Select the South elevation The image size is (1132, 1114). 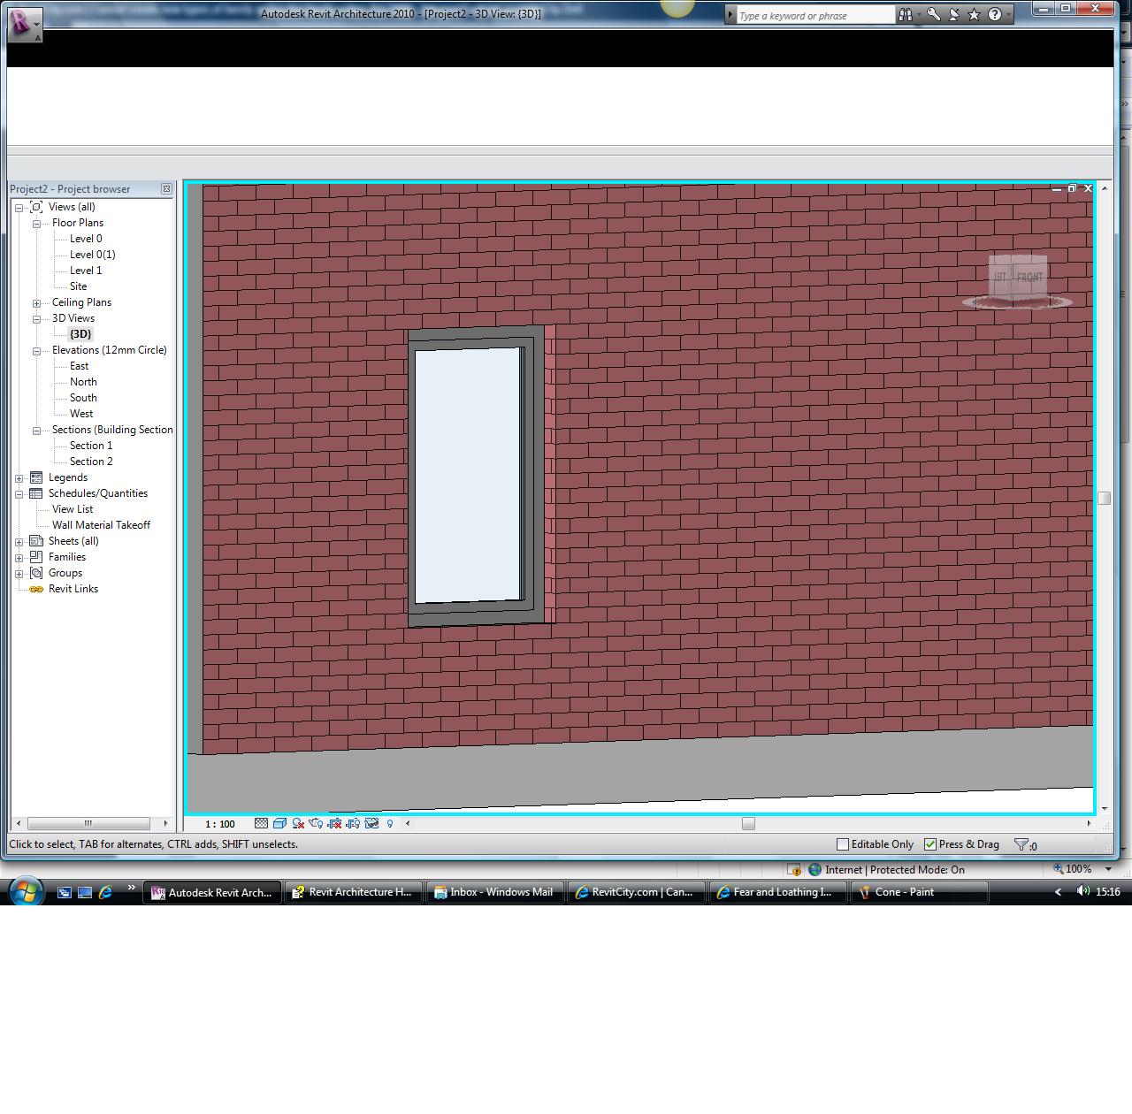84,398
